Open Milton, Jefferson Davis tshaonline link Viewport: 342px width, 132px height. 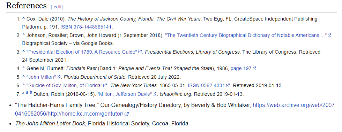(x=125, y=94)
